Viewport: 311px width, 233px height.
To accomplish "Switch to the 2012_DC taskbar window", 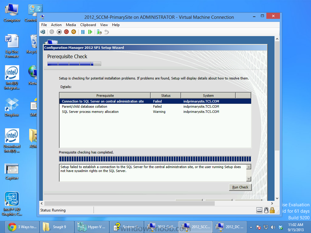I will pos(230,227).
